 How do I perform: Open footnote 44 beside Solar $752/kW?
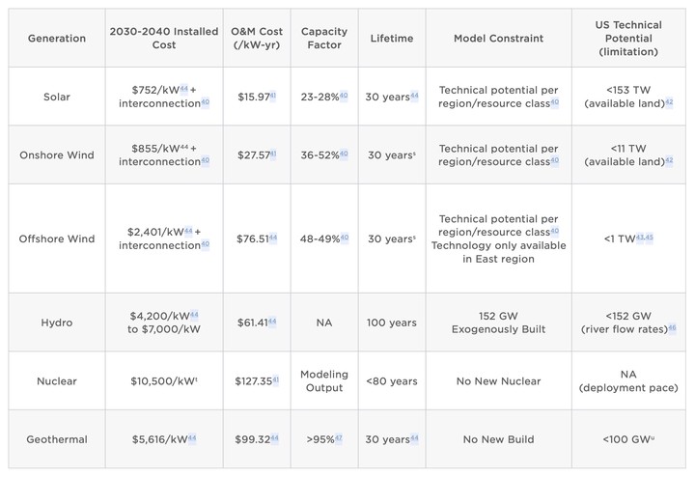[184, 89]
